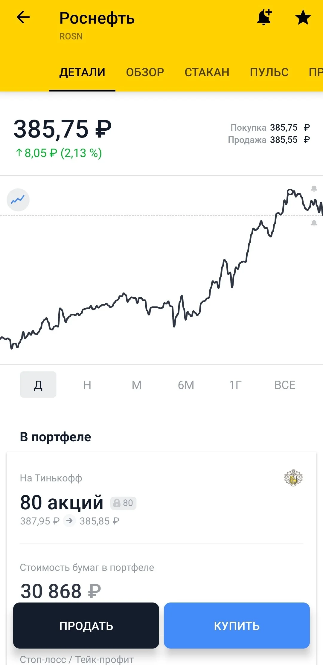Tap the Tinkoff crest logo icon
Viewport: 323px width, 665px height.
[293, 478]
